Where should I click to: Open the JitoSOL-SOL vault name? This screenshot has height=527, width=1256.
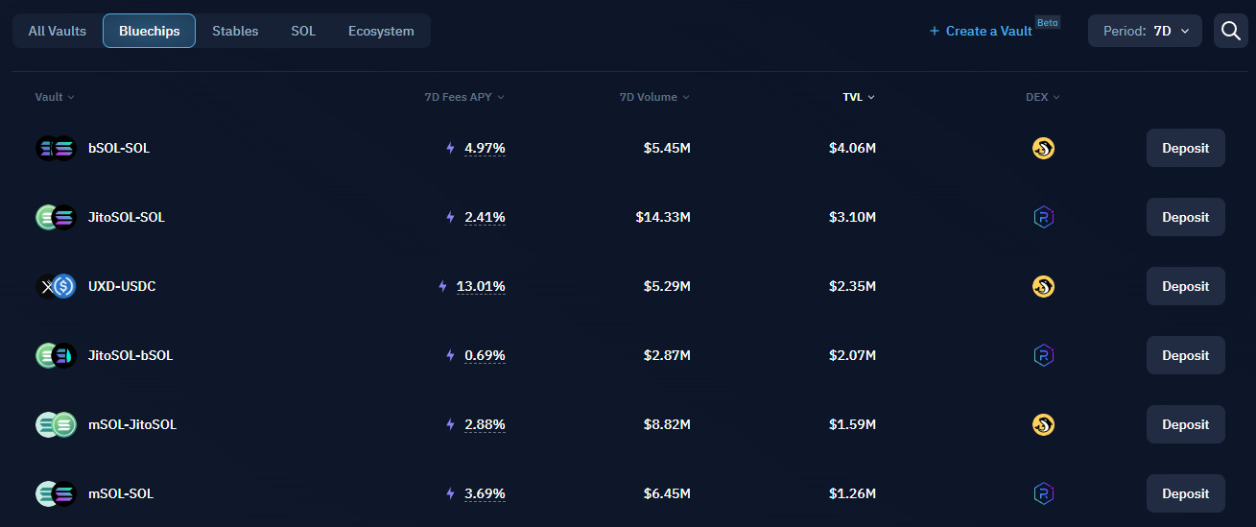click(x=127, y=218)
